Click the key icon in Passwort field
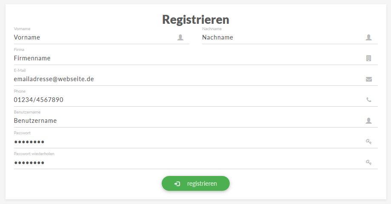The height and width of the screenshot is (204, 391). (x=369, y=142)
